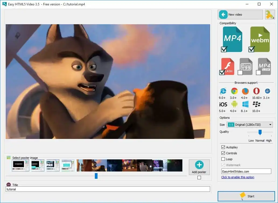Click the Windows Phone support icon

(x=245, y=104)
